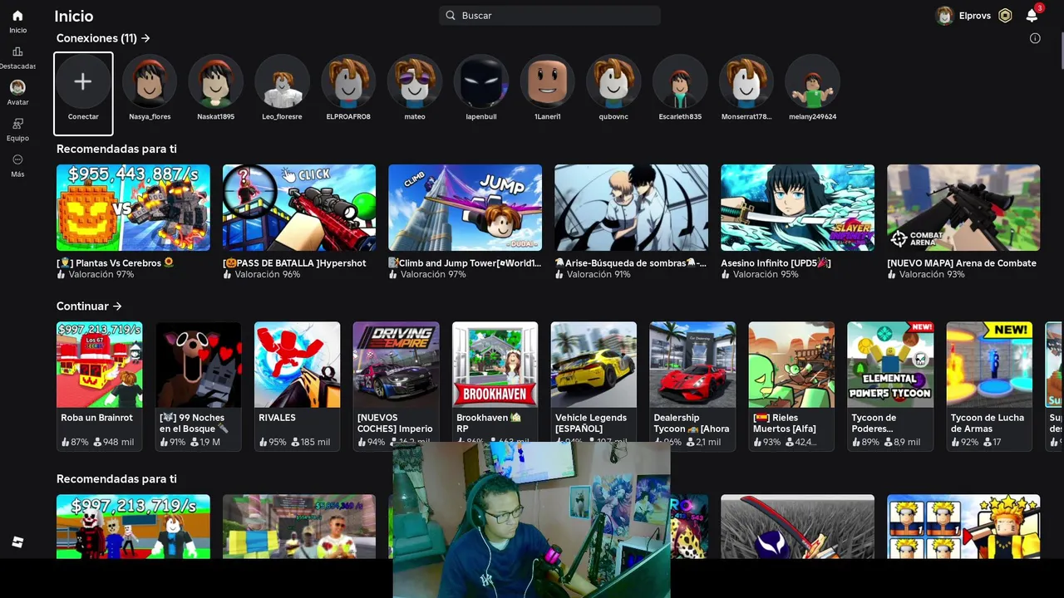
Task: Open mateo friend avatar
Action: 415,81
